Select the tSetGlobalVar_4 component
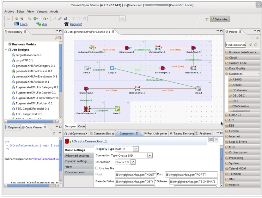 pos(158,48)
